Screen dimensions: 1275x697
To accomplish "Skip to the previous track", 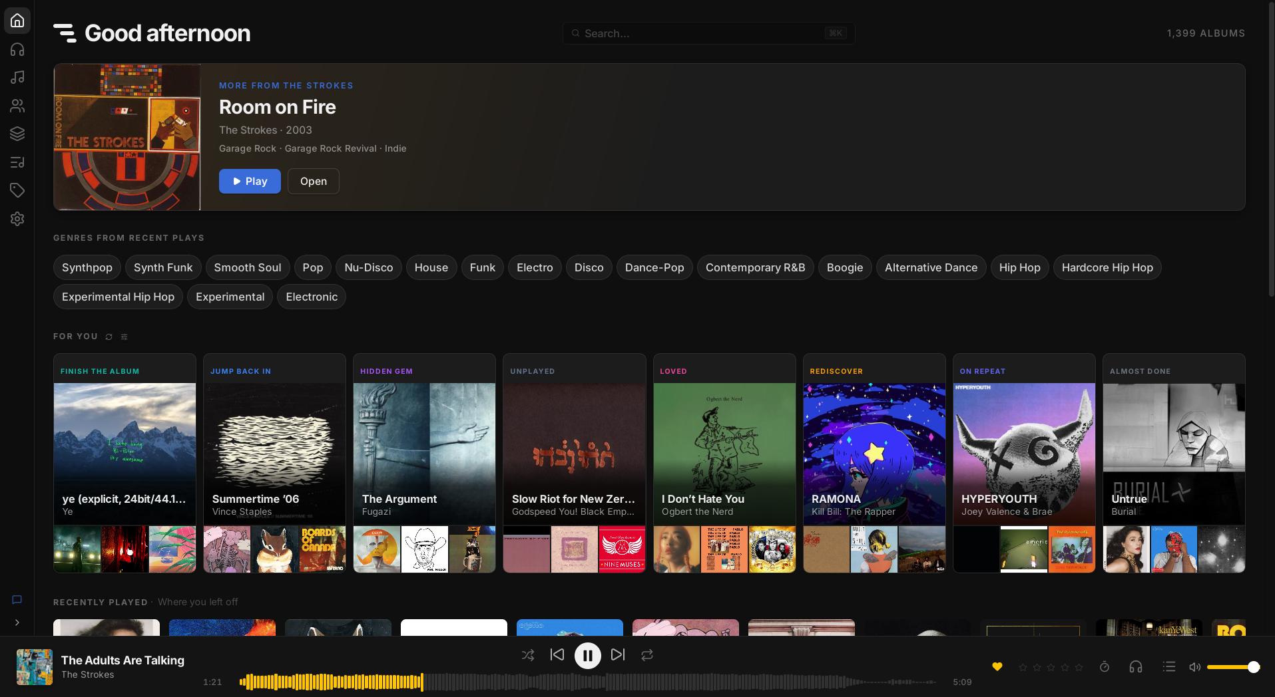I will coord(557,655).
